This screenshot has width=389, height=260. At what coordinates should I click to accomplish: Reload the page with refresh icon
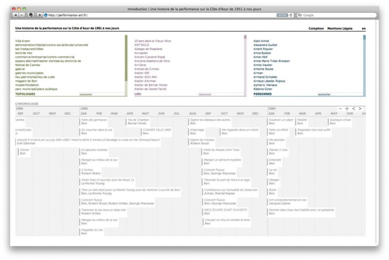click(291, 15)
